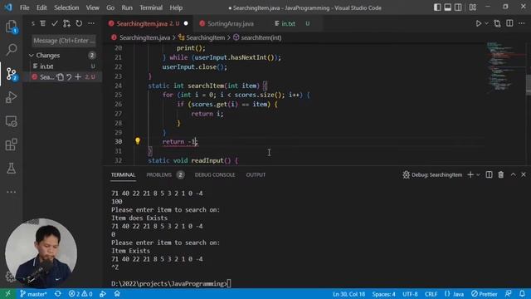The height and width of the screenshot is (299, 531).
Task: Click the lightbulb quick fix icon
Action: pyautogui.click(x=138, y=140)
